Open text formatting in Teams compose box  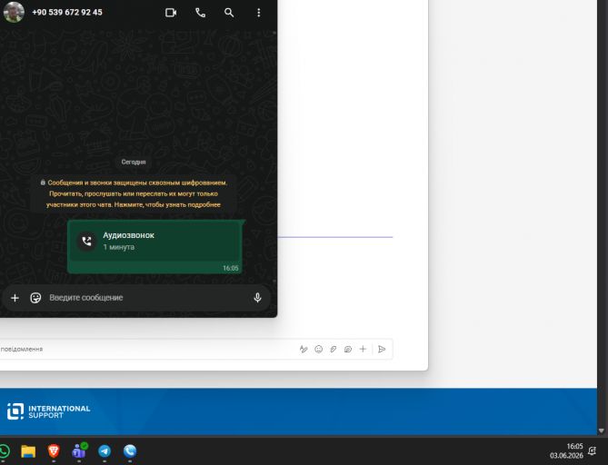(304, 349)
